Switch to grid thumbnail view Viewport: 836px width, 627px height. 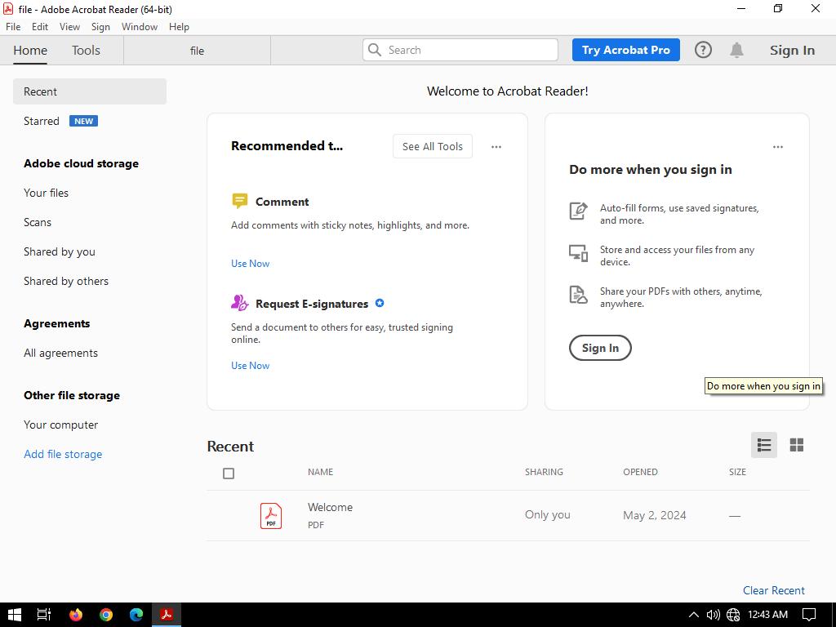click(796, 445)
